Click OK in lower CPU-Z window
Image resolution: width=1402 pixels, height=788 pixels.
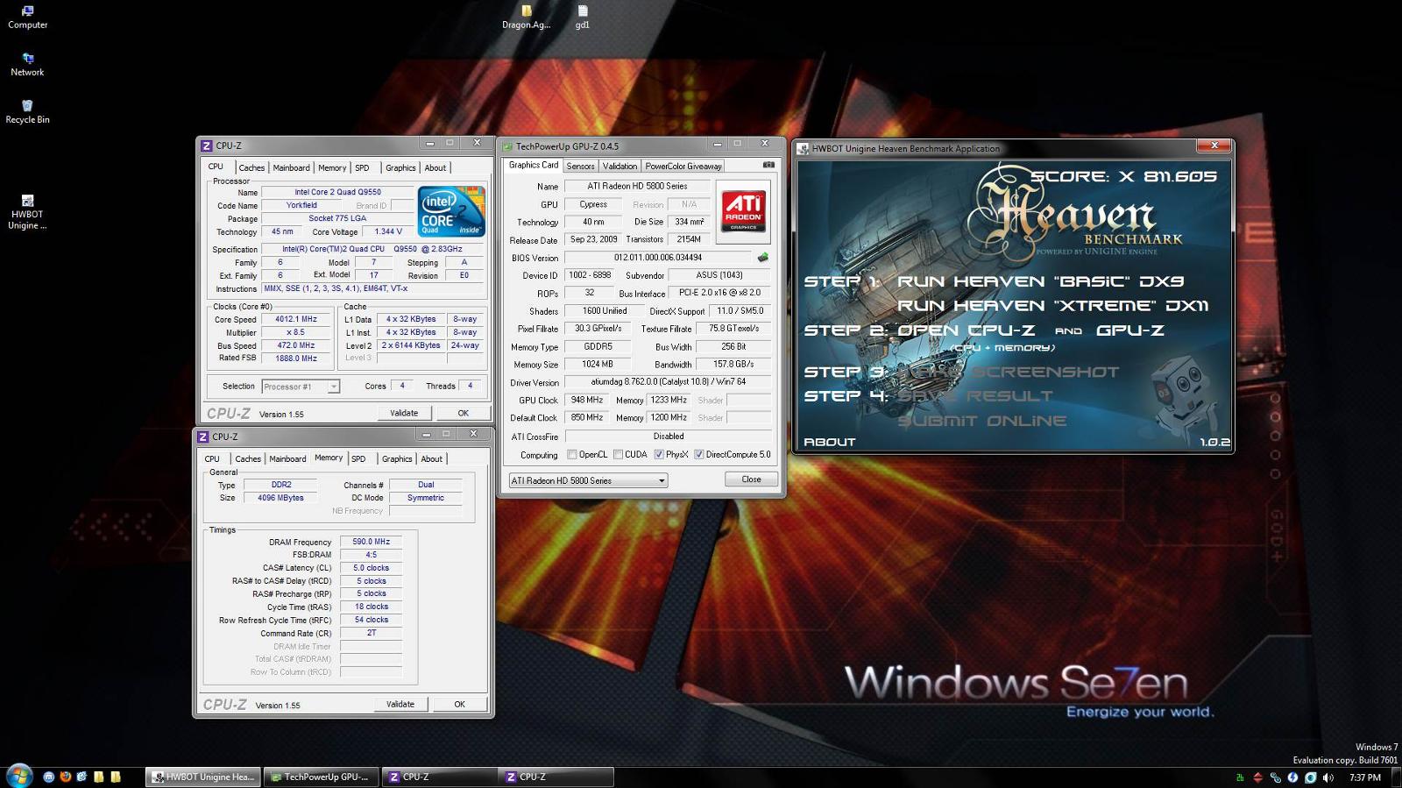[459, 704]
